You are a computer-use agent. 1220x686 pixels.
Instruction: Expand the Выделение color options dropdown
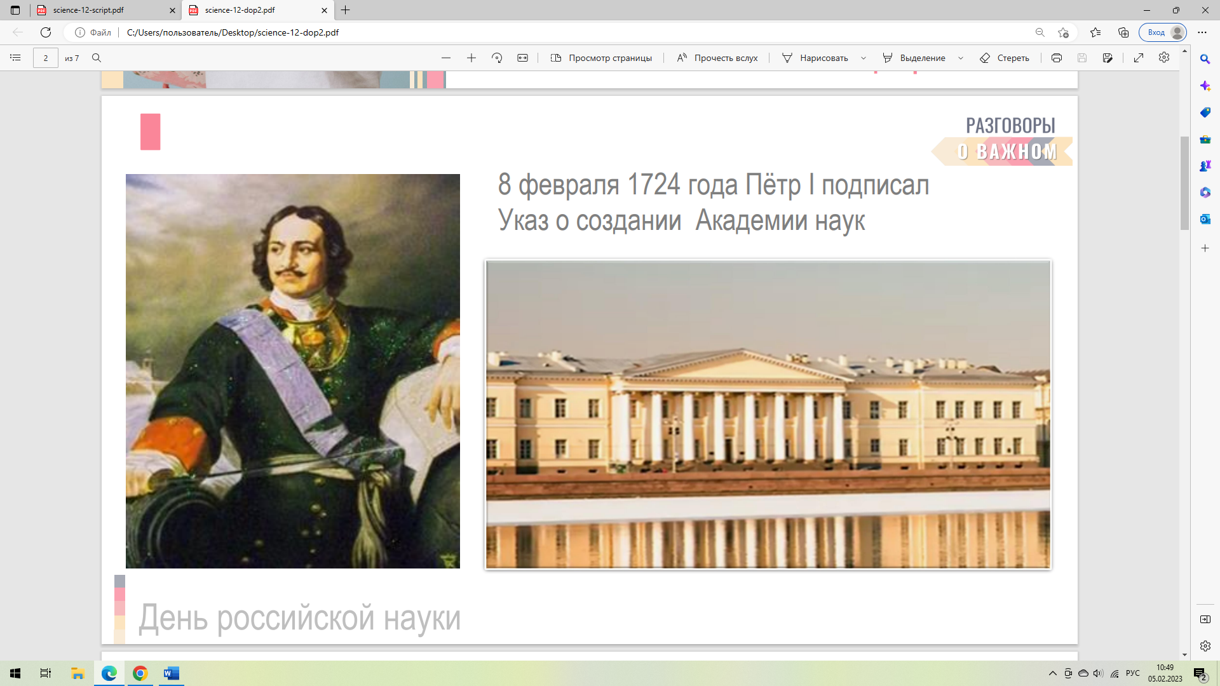pyautogui.click(x=961, y=58)
